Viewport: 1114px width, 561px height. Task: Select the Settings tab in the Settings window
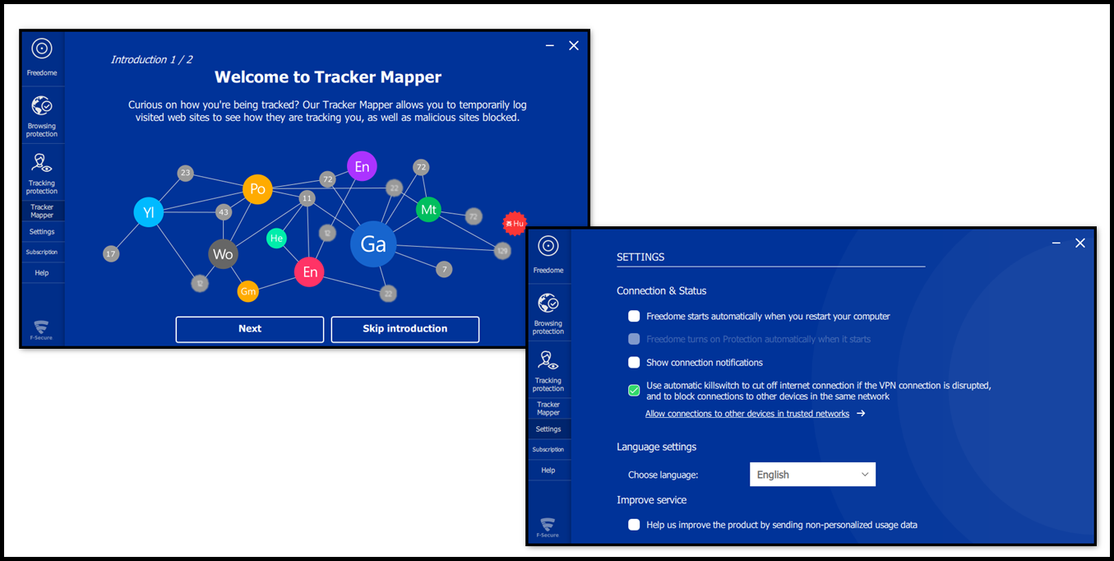click(548, 429)
